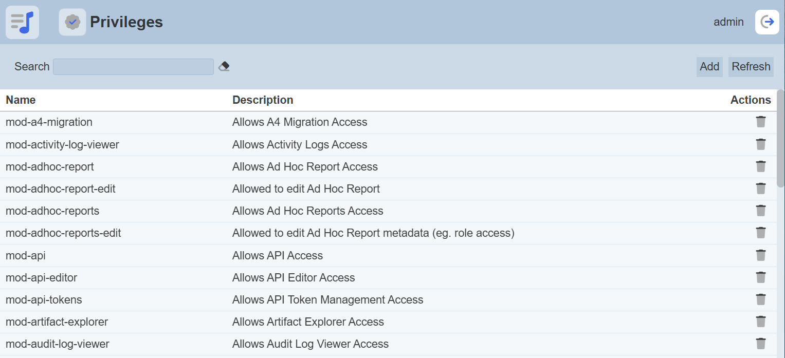Viewport: 785px width, 358px height.
Task: Delete the mod-api privilege row
Action: tap(760, 255)
